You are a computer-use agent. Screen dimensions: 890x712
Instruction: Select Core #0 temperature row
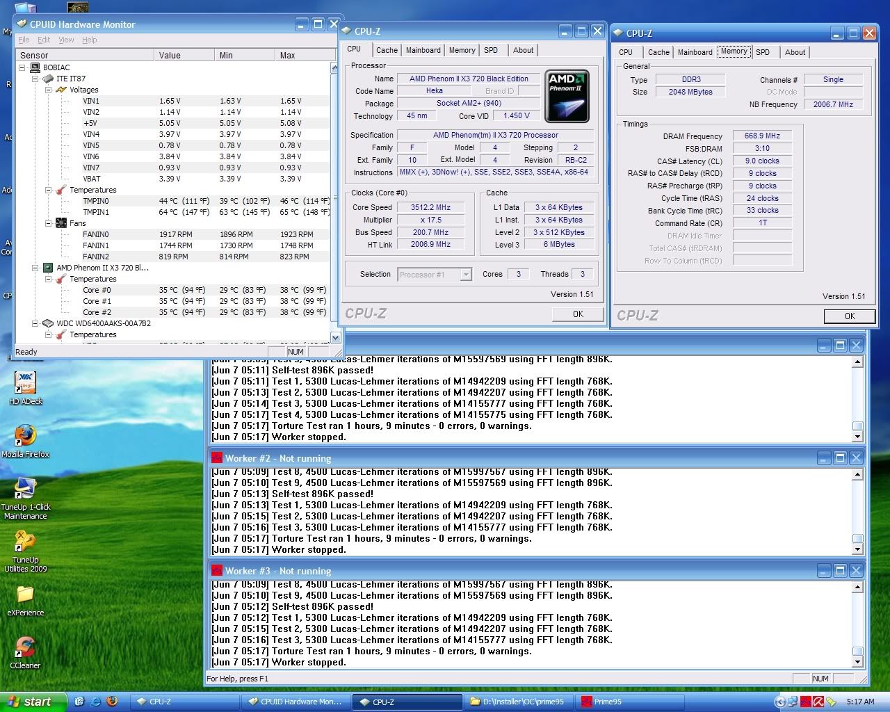point(97,290)
